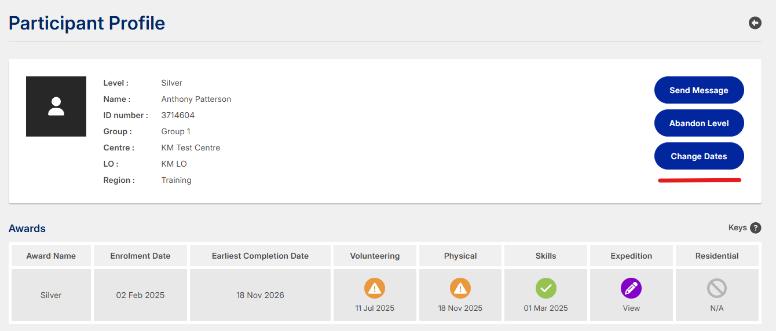Click the Residential column header
776x331 pixels.
717,256
